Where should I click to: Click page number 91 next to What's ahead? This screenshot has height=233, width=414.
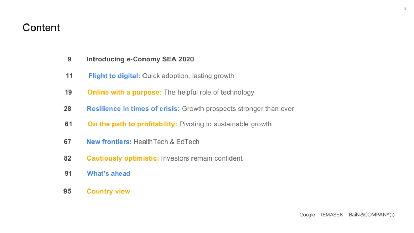68,174
